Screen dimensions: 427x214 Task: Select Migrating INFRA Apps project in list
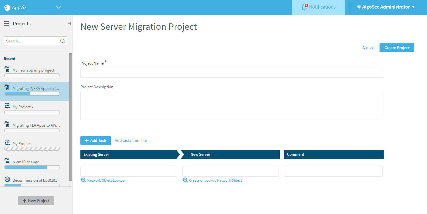[36, 89]
